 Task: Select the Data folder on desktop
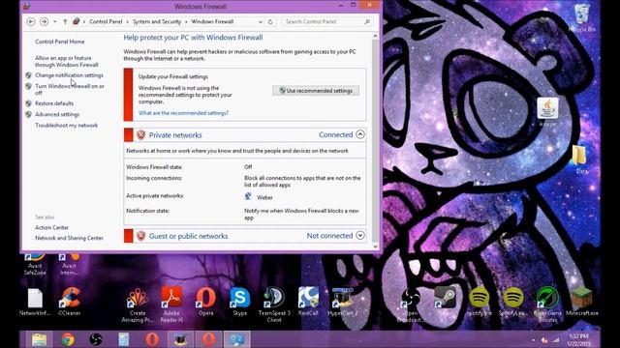pos(581,159)
